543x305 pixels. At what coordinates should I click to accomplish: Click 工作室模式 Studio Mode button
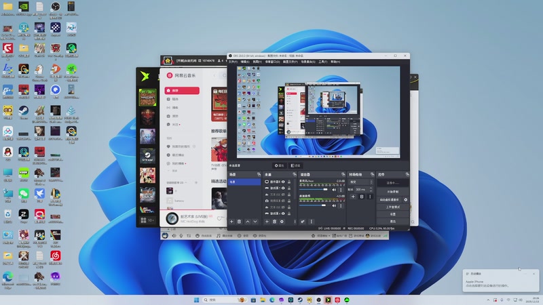click(x=393, y=207)
